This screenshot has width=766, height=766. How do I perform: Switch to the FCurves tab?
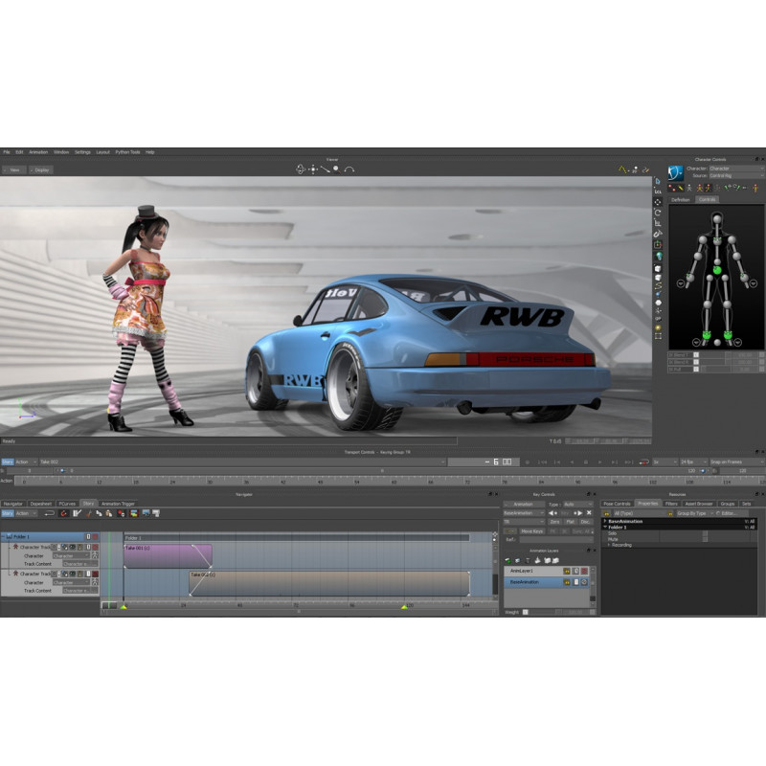67,504
